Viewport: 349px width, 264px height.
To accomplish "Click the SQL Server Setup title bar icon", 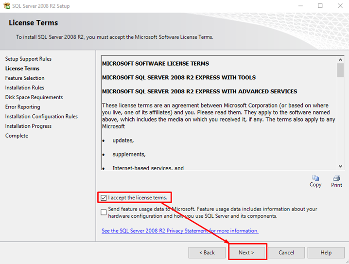I will pos(6,6).
